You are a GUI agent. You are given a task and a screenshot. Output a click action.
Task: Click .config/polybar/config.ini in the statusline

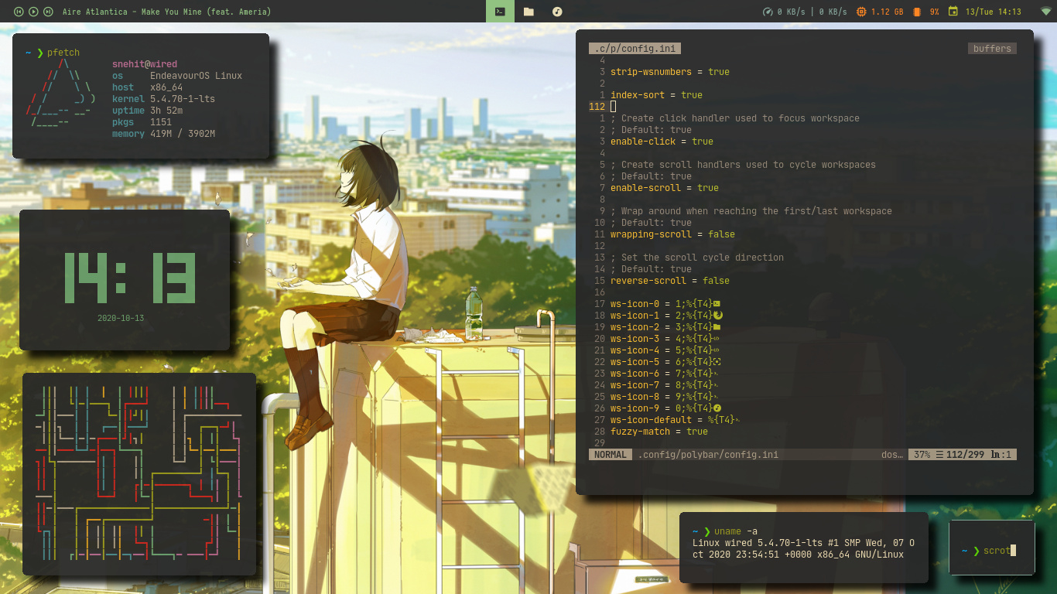click(x=708, y=455)
